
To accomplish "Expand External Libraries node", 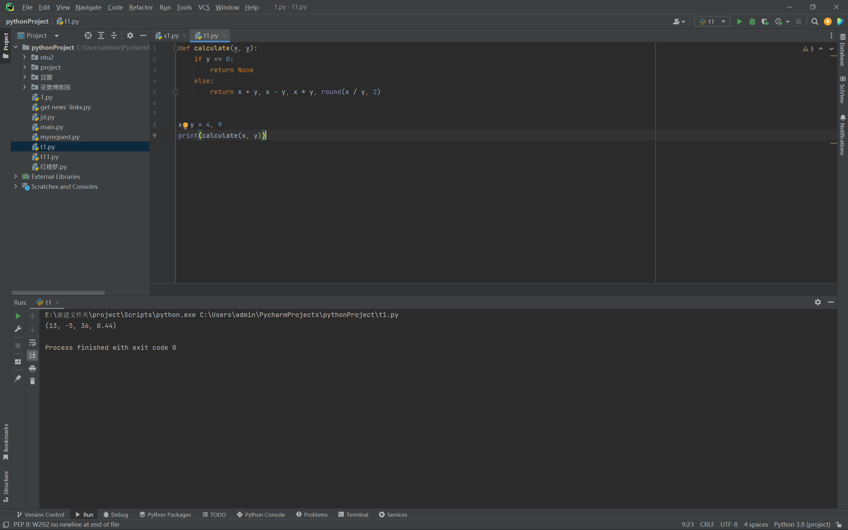I will point(16,177).
